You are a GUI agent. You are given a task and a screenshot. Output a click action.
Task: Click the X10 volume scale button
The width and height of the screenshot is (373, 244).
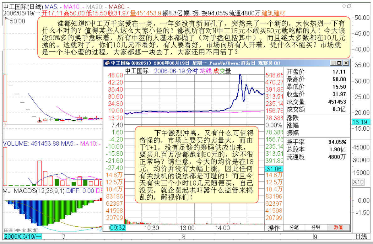(358, 182)
